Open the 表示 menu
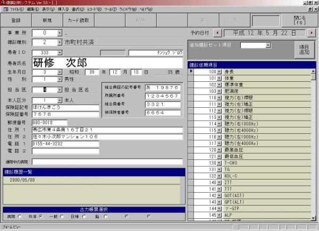The height and width of the screenshot is (231, 319). click(x=48, y=10)
